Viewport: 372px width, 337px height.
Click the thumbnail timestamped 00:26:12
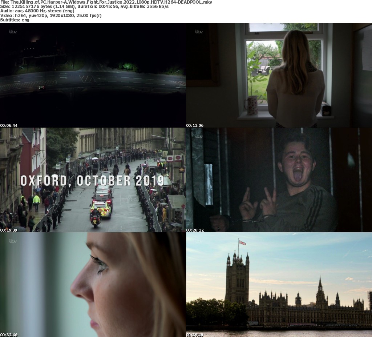coord(279,180)
